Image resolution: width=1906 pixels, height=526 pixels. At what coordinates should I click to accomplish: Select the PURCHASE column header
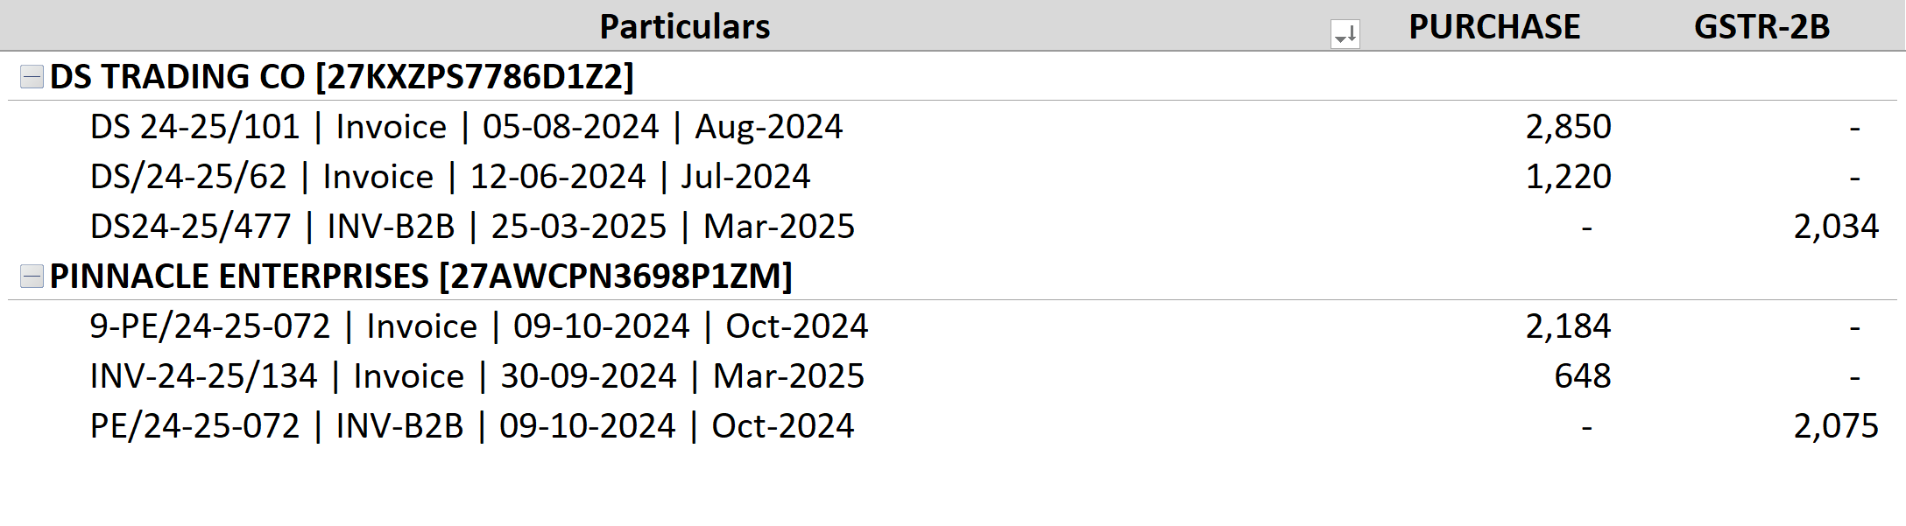1493,26
